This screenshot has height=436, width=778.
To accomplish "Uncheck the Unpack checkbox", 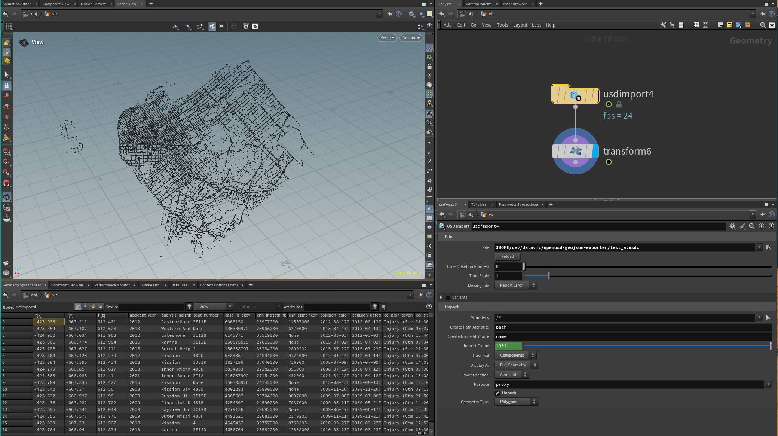I will (497, 393).
